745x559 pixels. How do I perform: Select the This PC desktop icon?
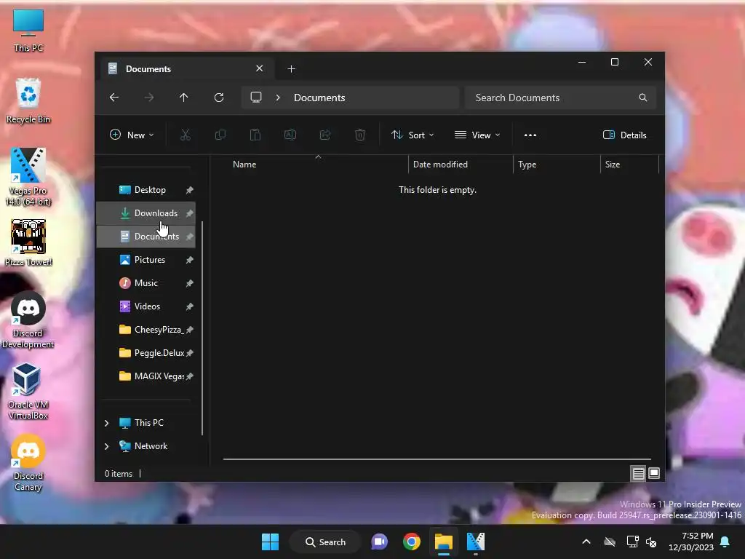click(28, 31)
